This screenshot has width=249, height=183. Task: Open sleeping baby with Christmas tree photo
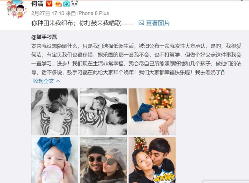pyautogui.click(x=152, y=112)
